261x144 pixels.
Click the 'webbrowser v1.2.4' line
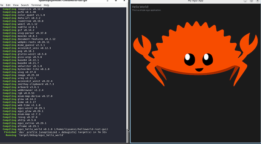[x=23, y=90]
